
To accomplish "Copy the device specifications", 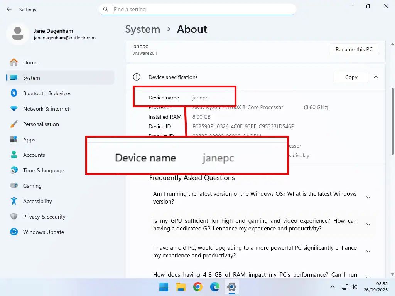I will tap(351, 77).
